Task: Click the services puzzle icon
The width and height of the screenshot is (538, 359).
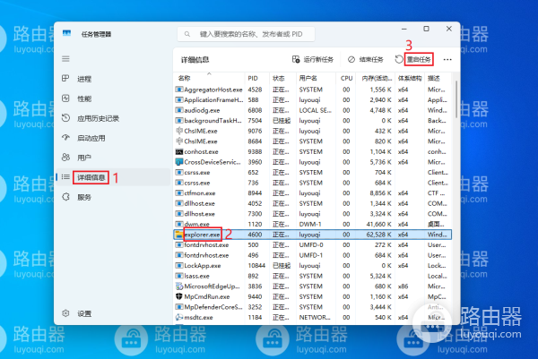Action: (x=65, y=197)
